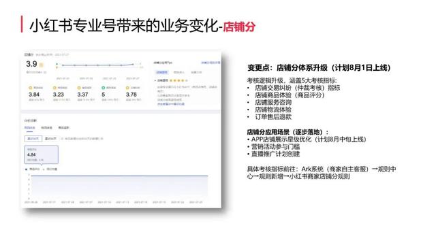The width and height of the screenshot is (436, 245).
Task: Open the underlined blue tab in the analysis section
Action: [30, 128]
